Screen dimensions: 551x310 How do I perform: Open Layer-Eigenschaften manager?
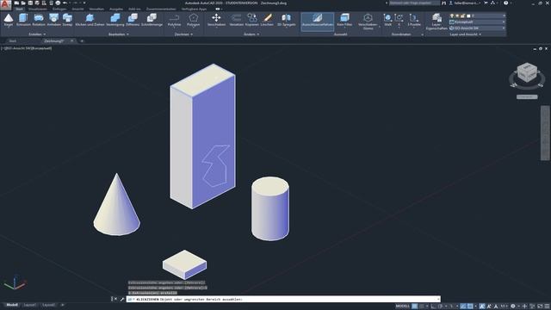pyautogui.click(x=436, y=21)
